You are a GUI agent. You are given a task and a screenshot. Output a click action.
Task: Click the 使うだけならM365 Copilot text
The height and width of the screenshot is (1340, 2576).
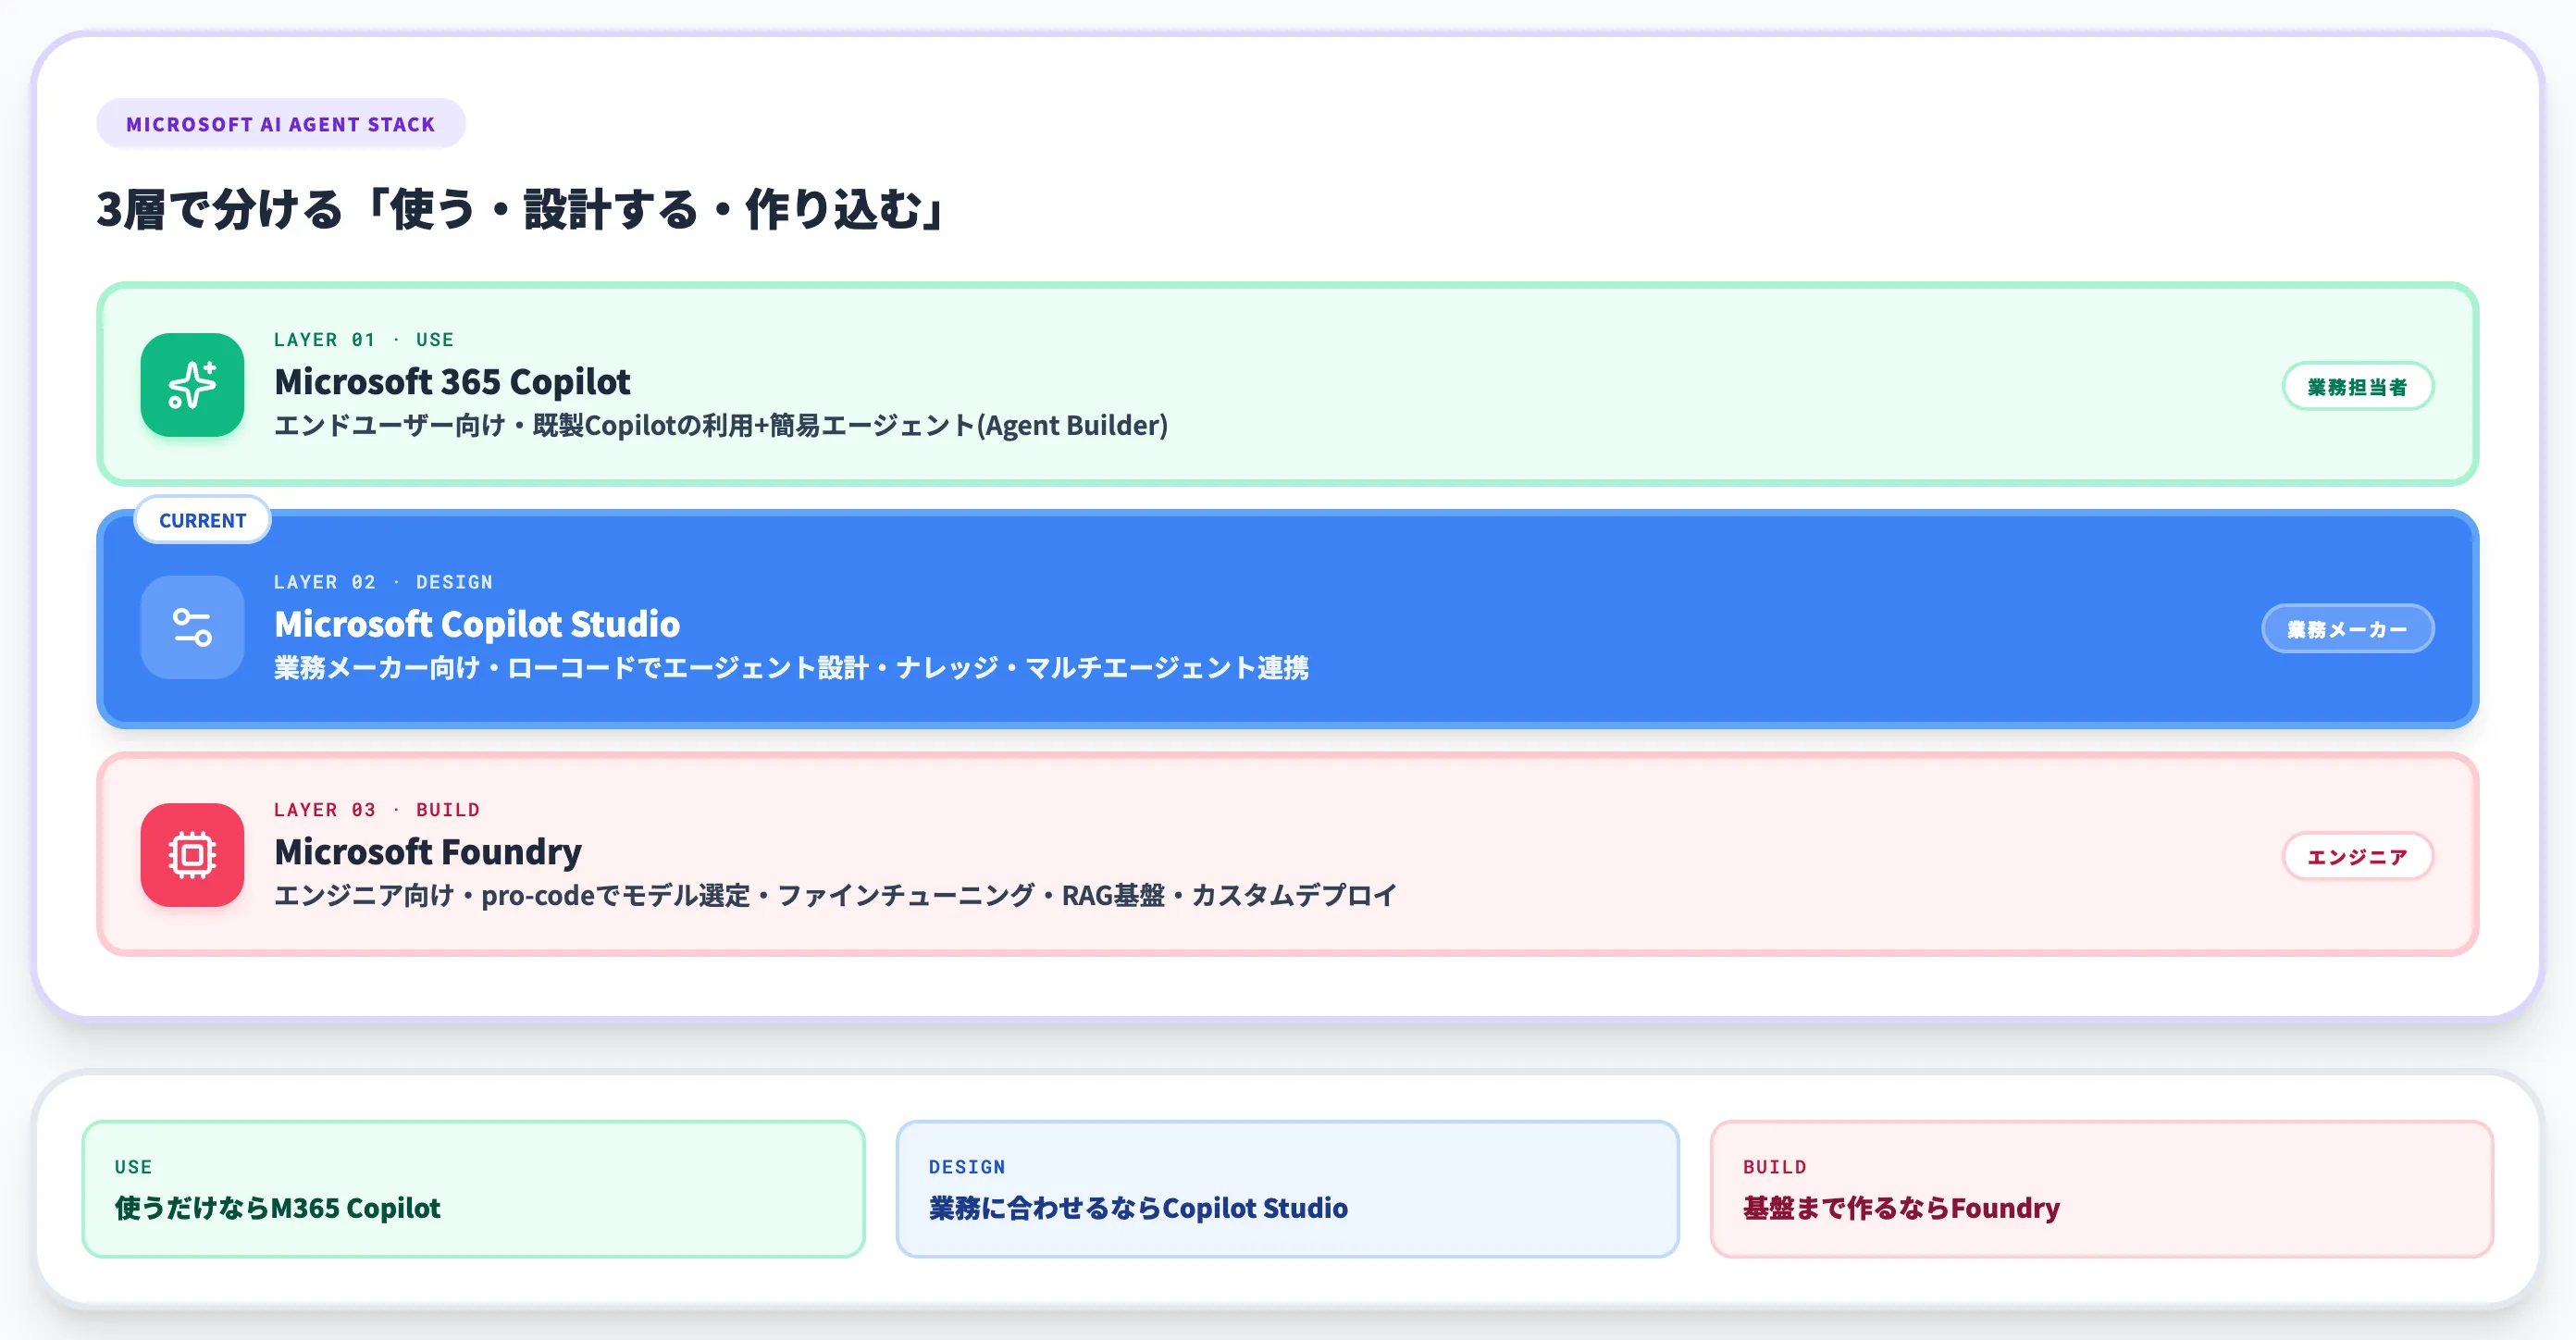tap(277, 1208)
